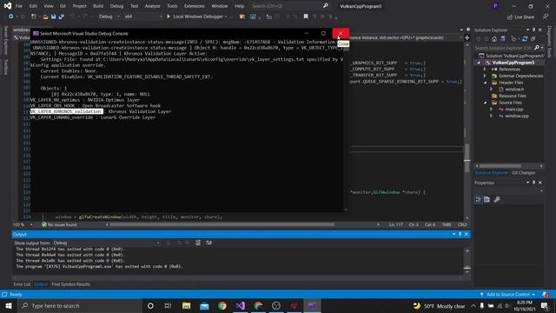Screen dimensions: 556x313
Task: Switch to Find Symbol Results tab
Action: click(x=70, y=284)
